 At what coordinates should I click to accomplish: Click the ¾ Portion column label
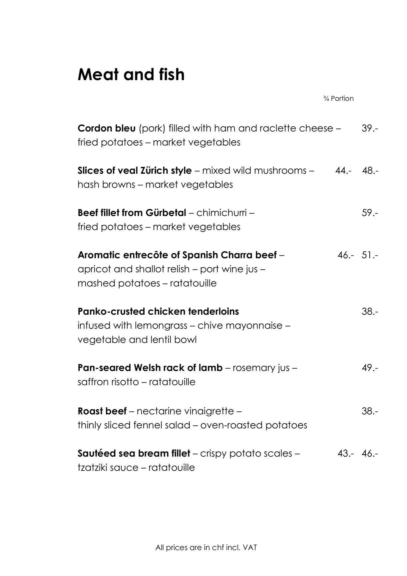coord(338,99)
